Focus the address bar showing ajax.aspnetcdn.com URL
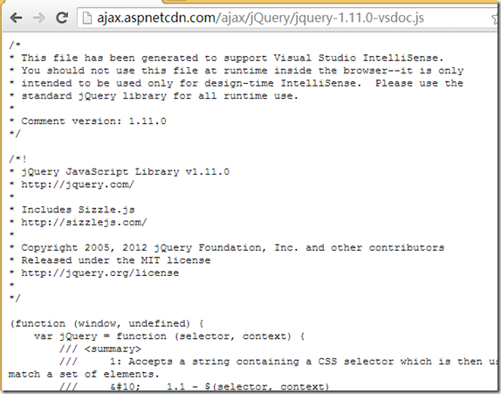The height and width of the screenshot is (394, 501). click(287, 17)
